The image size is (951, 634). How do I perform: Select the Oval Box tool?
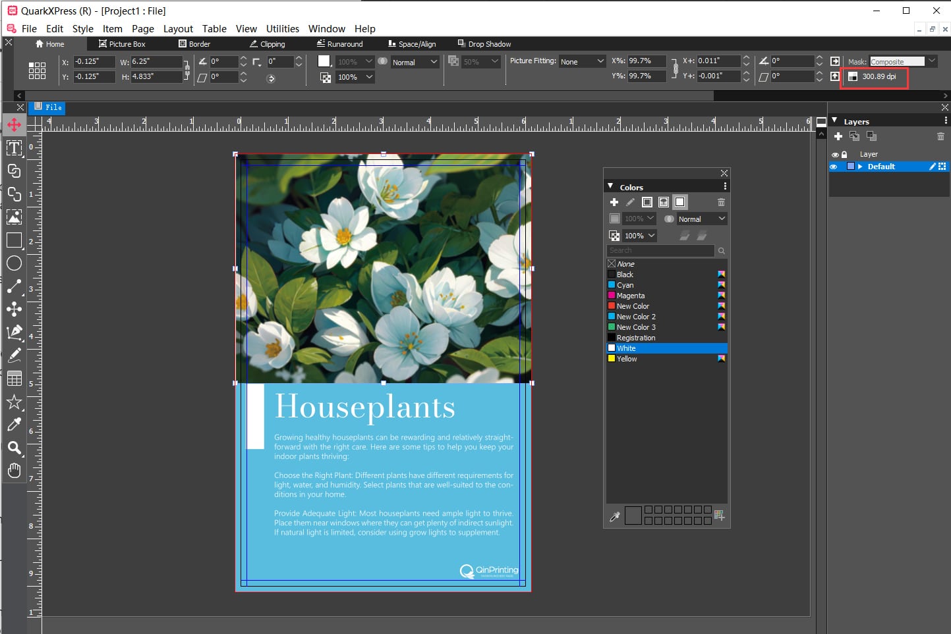click(x=14, y=263)
